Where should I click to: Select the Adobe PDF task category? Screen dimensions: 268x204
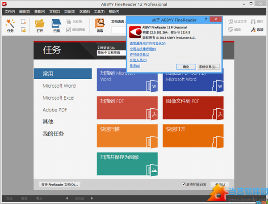55,110
